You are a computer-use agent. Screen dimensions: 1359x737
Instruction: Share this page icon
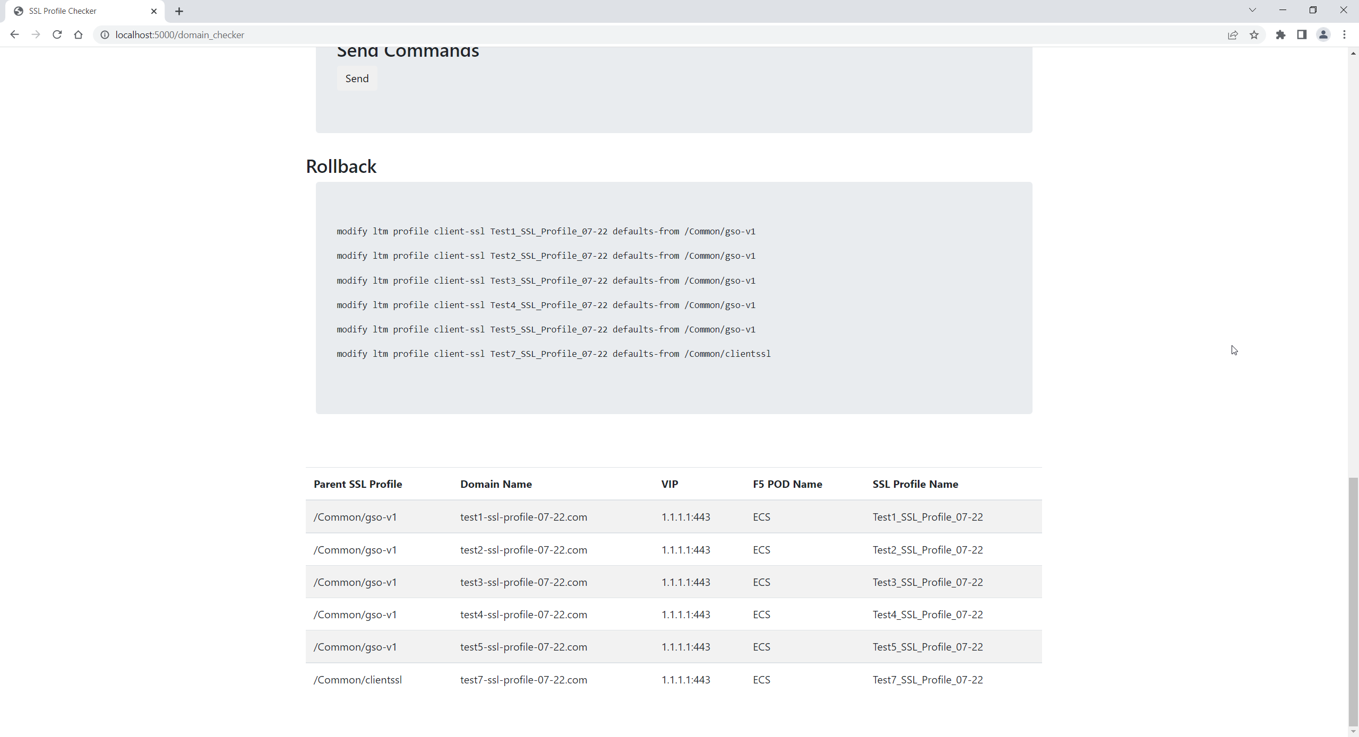[1233, 34]
